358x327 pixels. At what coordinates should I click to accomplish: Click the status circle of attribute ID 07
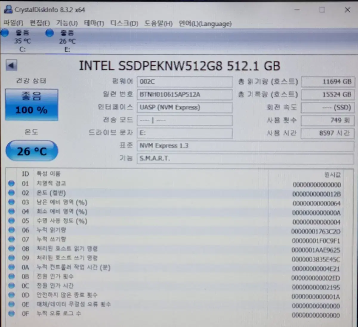coord(11,239)
